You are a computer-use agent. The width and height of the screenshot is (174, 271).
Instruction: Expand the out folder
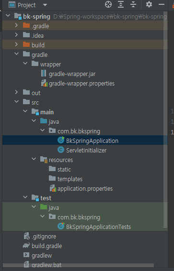pyautogui.click(x=16, y=92)
